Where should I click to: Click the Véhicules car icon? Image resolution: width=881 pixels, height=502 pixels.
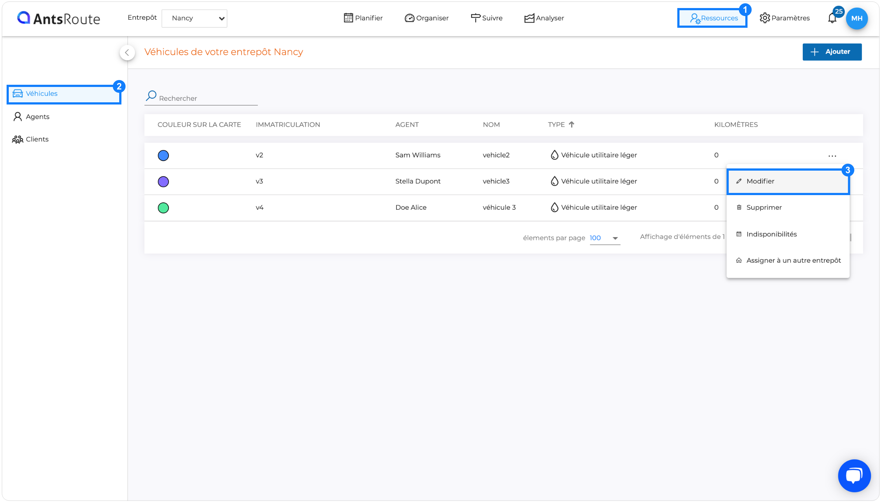[x=18, y=94]
